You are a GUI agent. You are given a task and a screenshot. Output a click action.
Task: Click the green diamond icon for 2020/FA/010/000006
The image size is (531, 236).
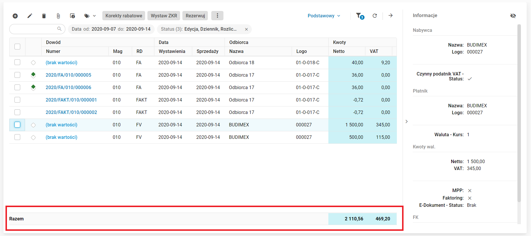click(x=33, y=88)
